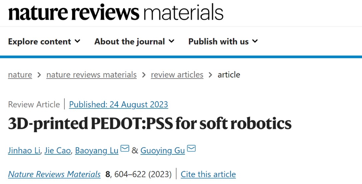Click the Nature Reviews Materials journal citation link
This screenshot has width=362, height=184.
click(54, 174)
